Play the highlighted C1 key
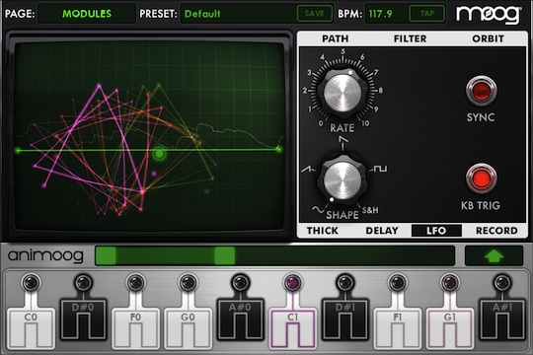533x355 pixels. click(293, 328)
